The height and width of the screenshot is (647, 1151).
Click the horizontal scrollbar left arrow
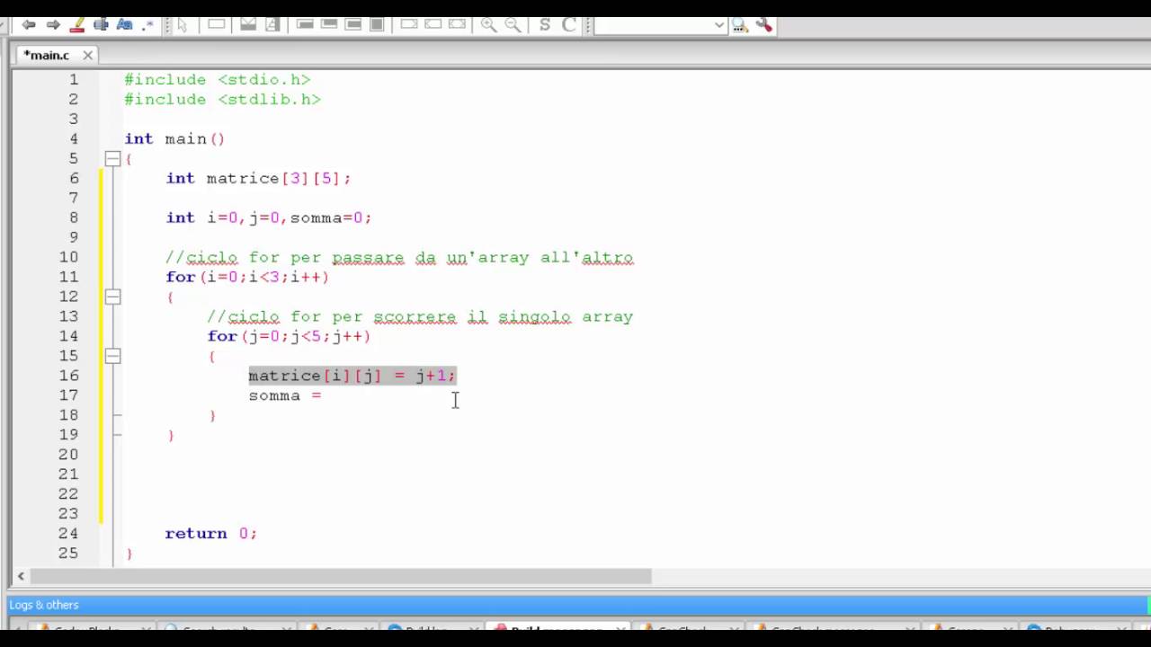pos(21,576)
